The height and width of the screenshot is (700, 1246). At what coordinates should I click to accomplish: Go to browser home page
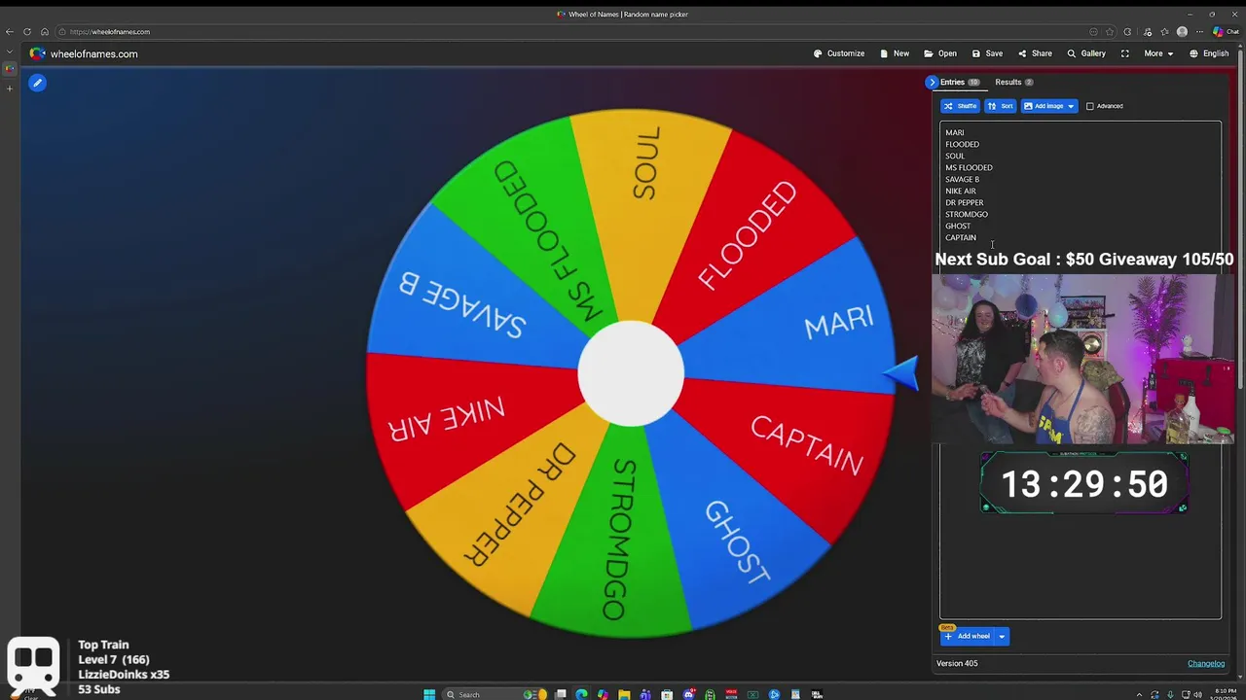click(45, 32)
